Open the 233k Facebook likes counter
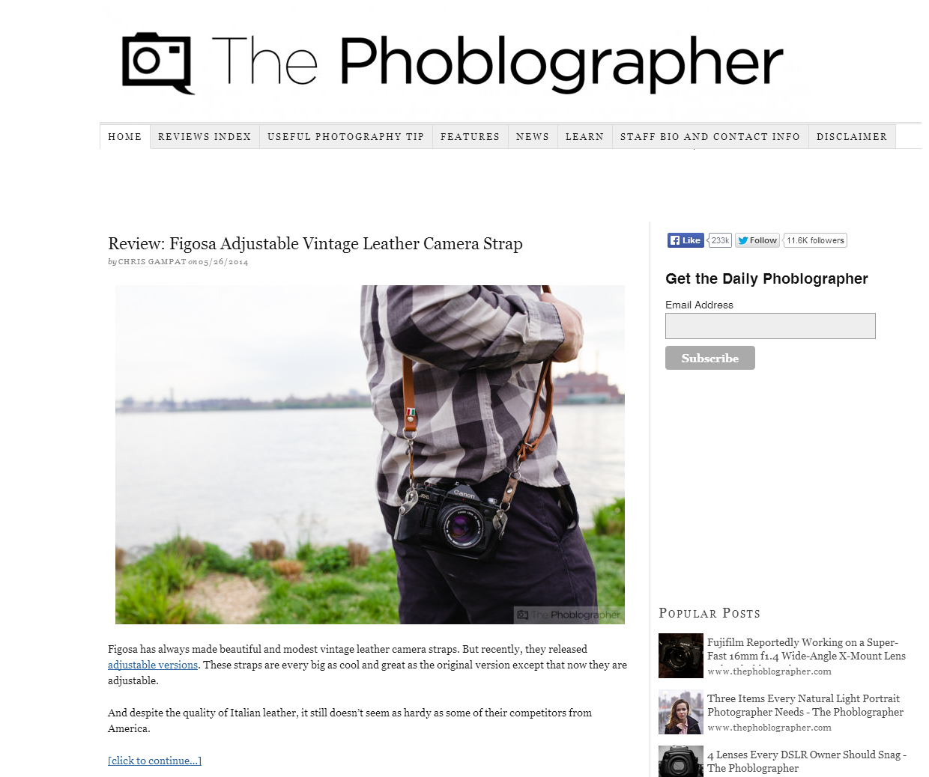This screenshot has height=777, width=929. 720,240
